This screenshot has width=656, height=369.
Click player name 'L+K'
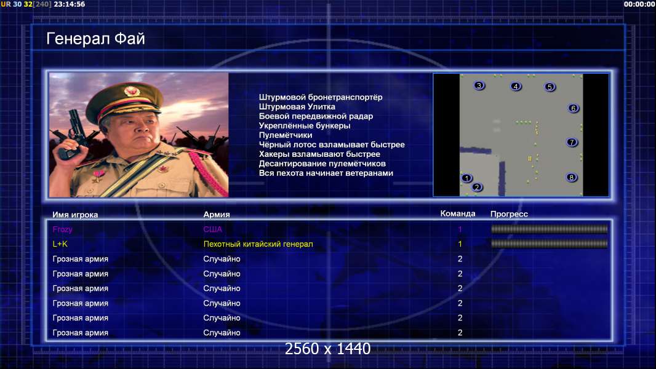tap(60, 244)
